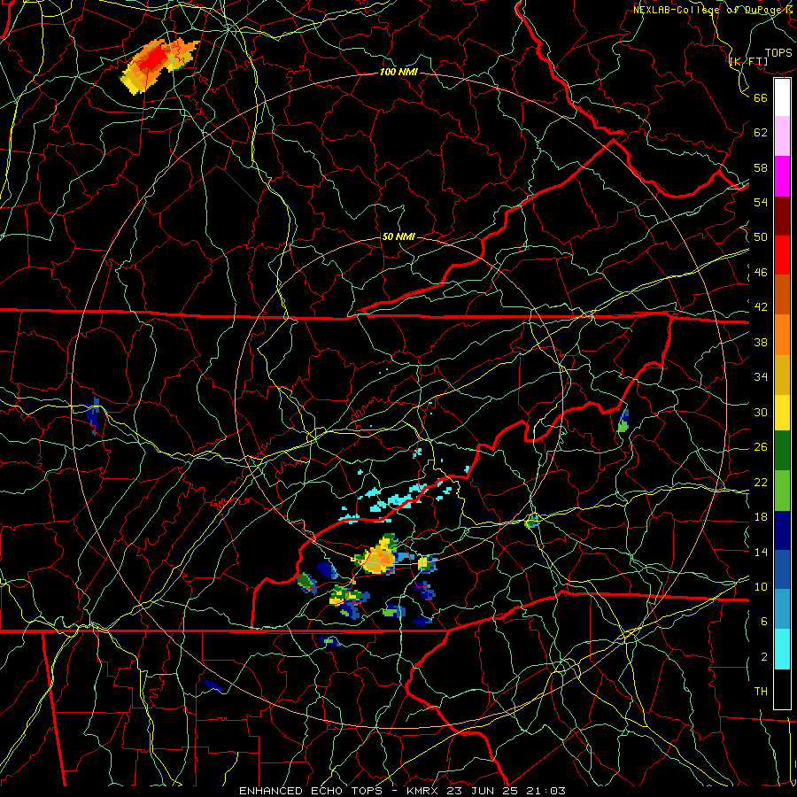
Task: Click the 54 value on the legend
Action: click(761, 202)
